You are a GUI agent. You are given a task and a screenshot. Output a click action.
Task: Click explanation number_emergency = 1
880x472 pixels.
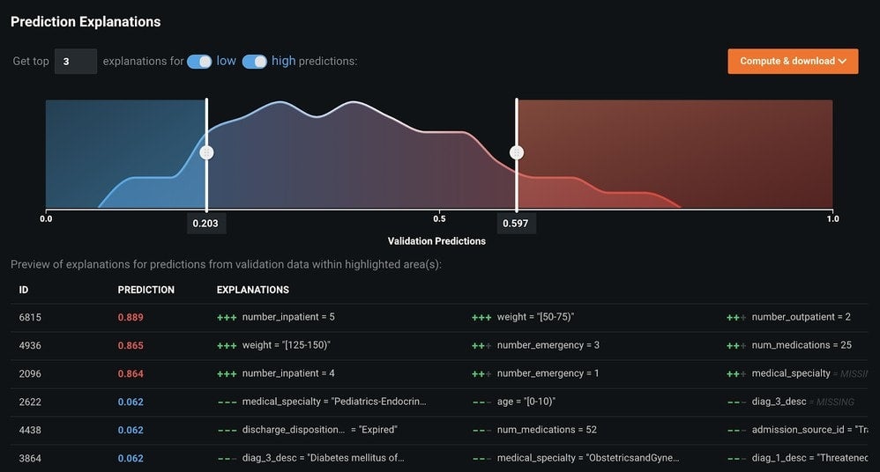pos(548,372)
